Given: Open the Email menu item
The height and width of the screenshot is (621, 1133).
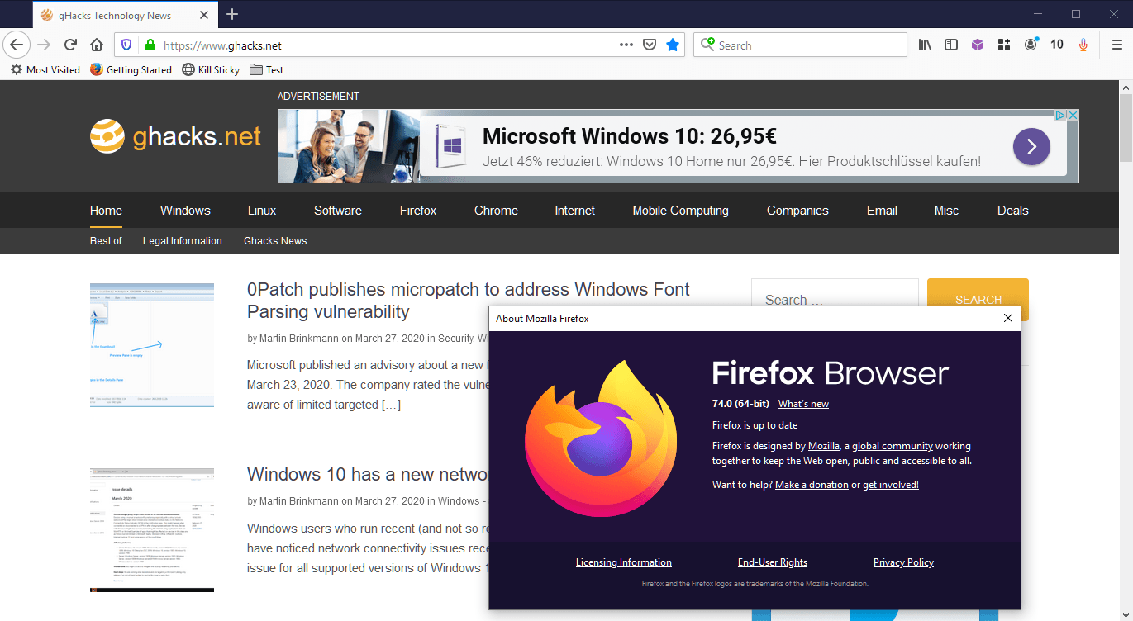Looking at the screenshot, I should tap(882, 211).
